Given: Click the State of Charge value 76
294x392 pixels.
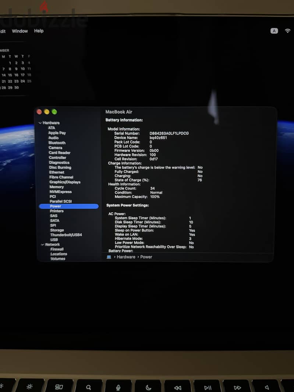Looking at the screenshot, I should click(x=200, y=180).
